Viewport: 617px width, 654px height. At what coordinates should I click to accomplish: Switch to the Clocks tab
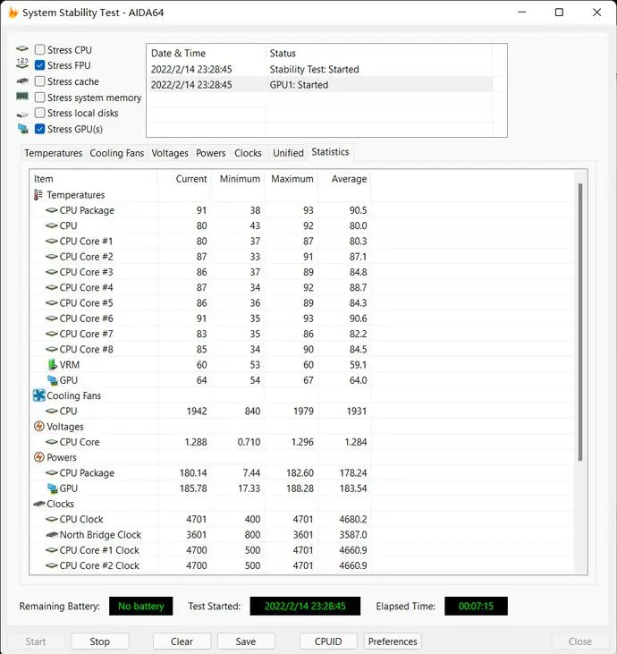248,153
